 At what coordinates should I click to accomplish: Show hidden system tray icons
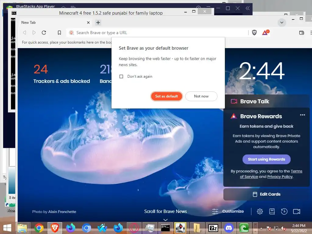click(x=261, y=228)
